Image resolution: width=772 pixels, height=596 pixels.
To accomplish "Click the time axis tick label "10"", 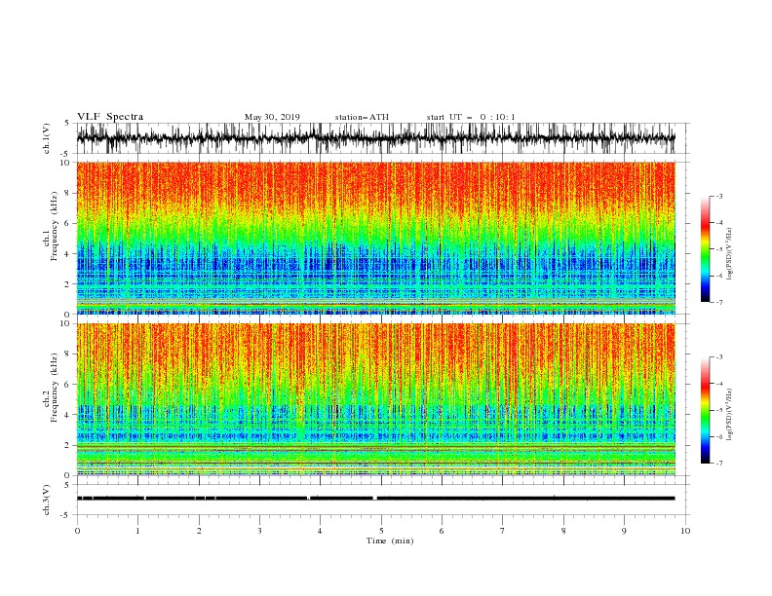I will (685, 531).
